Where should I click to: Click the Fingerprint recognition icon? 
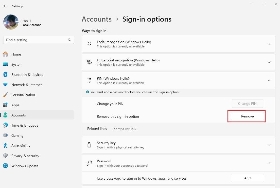tap(89, 62)
